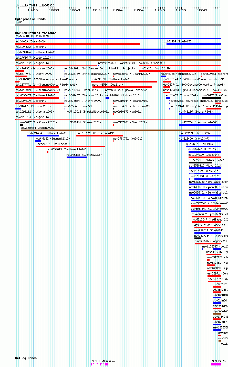
Task: Select nsv5563805 (ByrskaBishop2022) label
Action: pos(127,90)
